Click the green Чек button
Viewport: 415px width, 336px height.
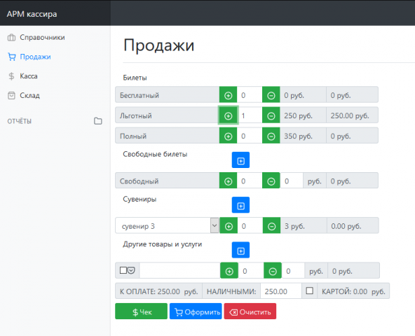click(141, 311)
